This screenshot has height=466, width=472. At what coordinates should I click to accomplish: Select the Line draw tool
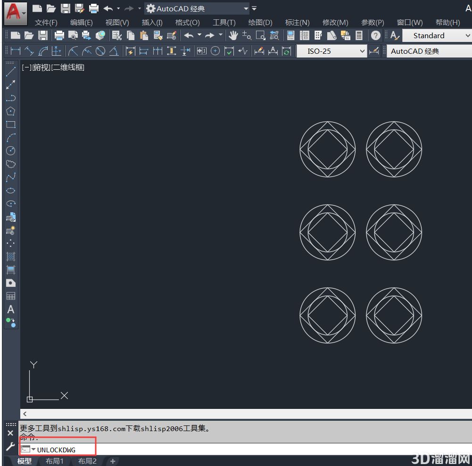point(11,72)
